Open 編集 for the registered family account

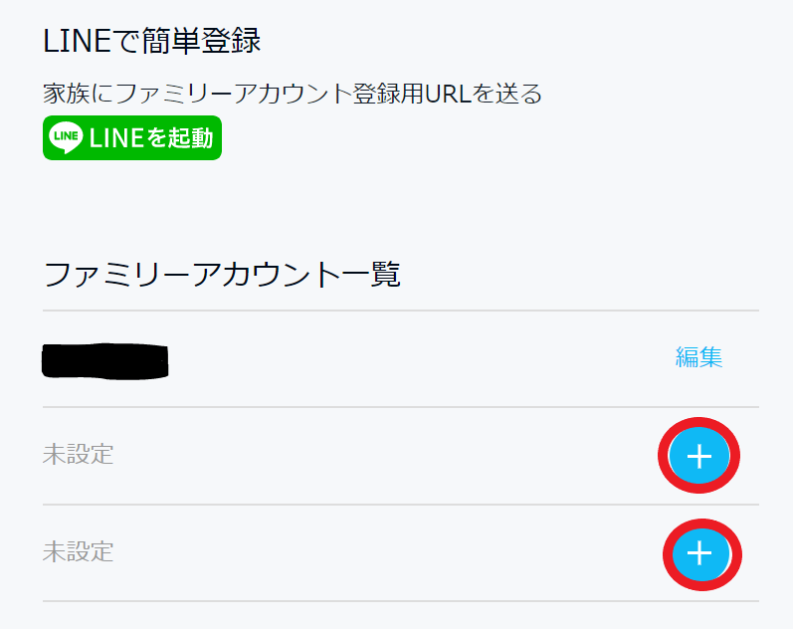click(698, 358)
